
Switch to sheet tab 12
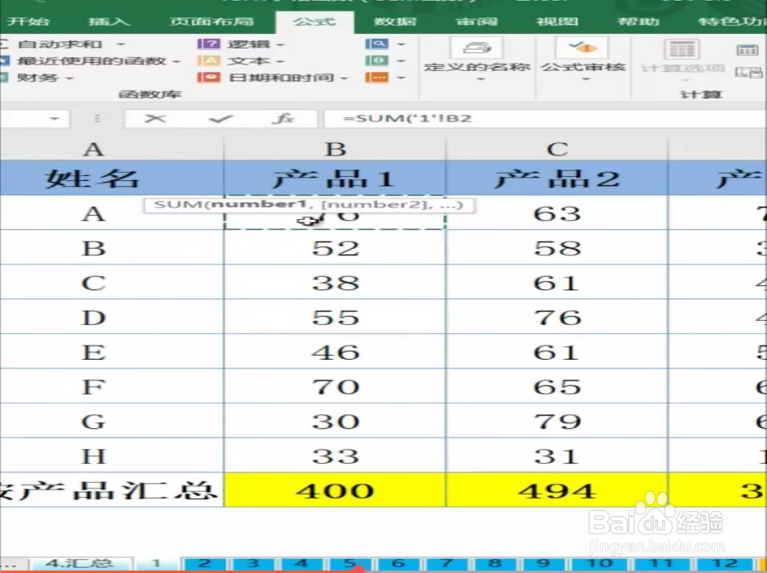pos(725,564)
